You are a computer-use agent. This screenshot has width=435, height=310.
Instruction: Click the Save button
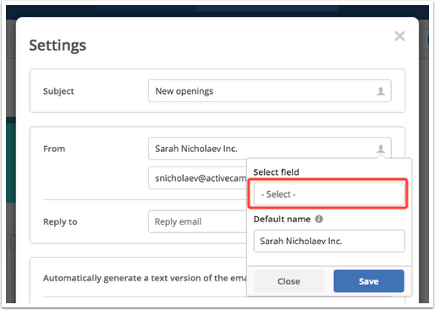[368, 281]
